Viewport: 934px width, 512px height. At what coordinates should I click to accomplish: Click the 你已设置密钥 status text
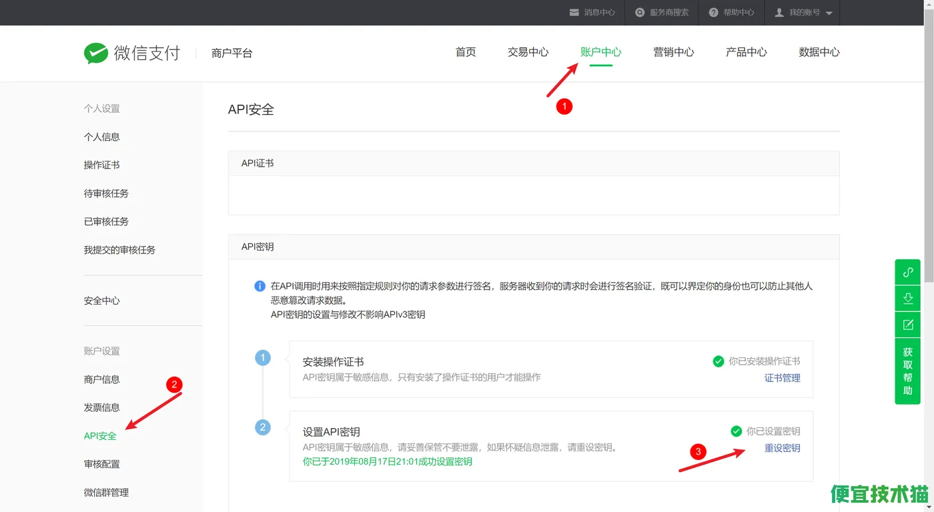[773, 431]
